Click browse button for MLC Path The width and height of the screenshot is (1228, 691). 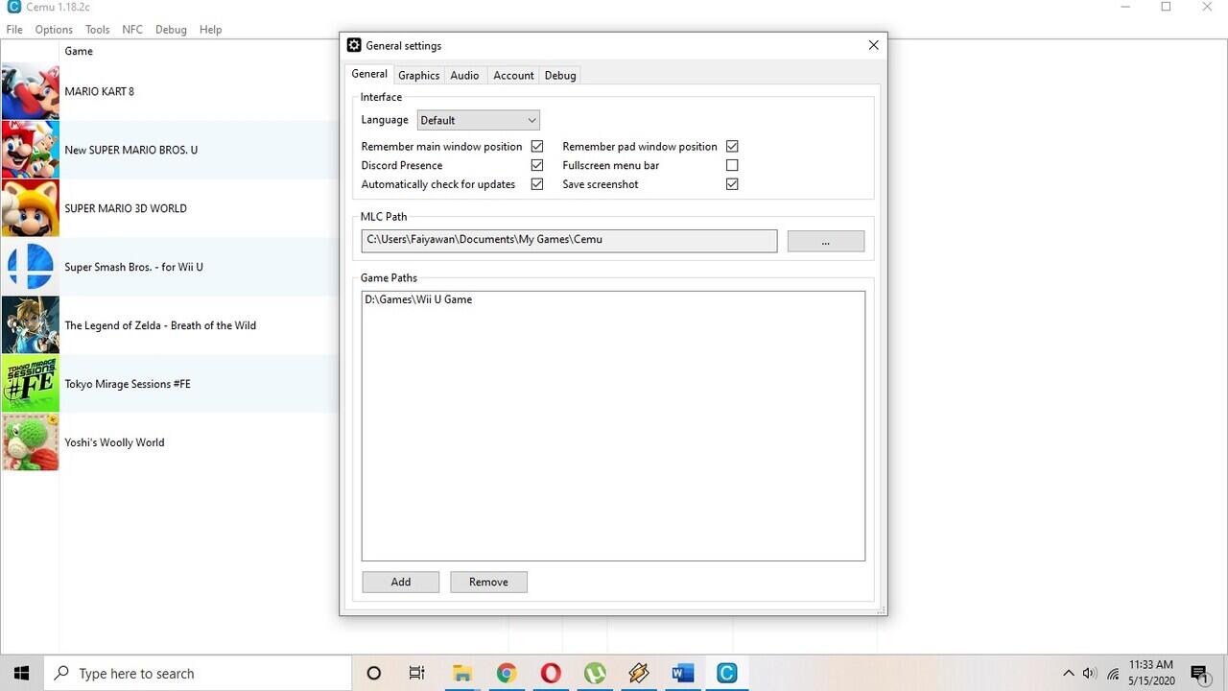click(x=826, y=242)
